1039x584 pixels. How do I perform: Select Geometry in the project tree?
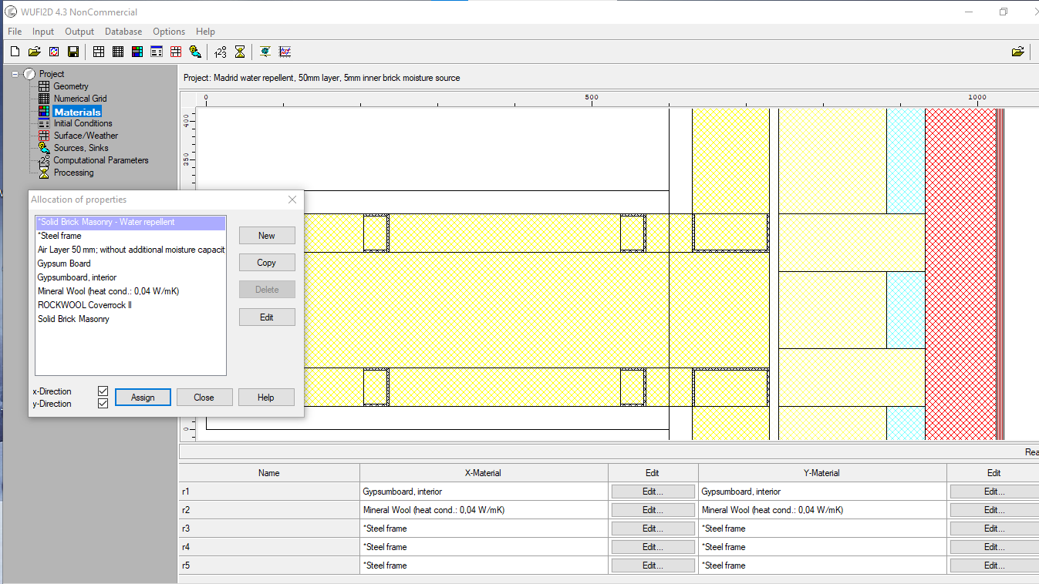click(71, 86)
